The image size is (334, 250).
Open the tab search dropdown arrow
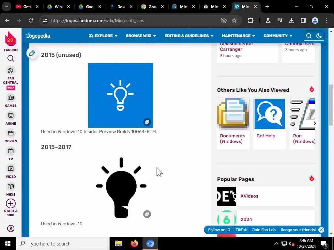point(7,7)
